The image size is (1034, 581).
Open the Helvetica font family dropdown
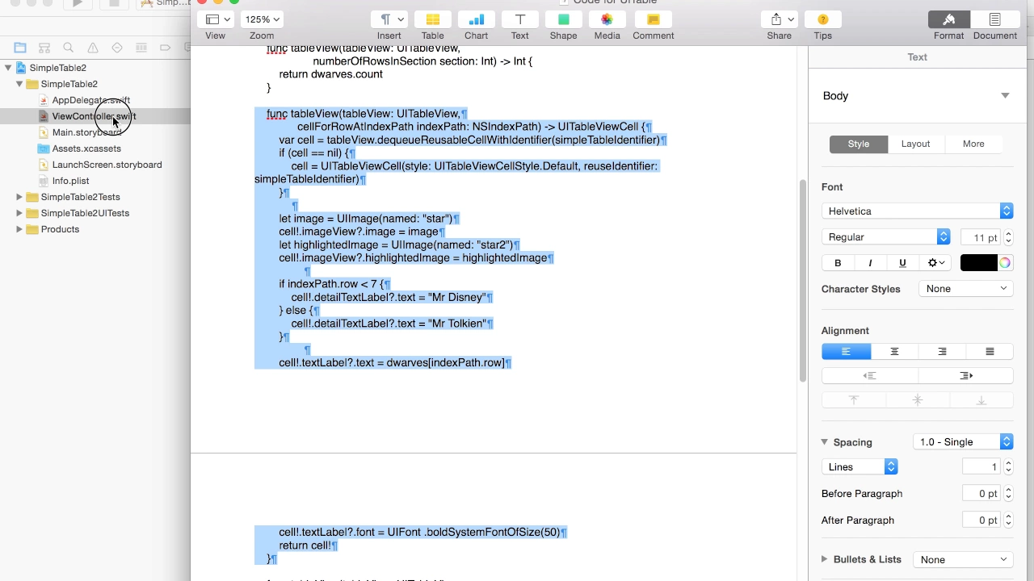point(917,211)
